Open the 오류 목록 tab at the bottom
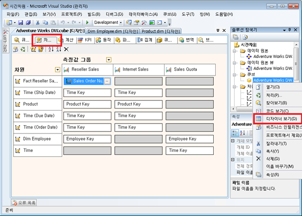 click(x=24, y=203)
